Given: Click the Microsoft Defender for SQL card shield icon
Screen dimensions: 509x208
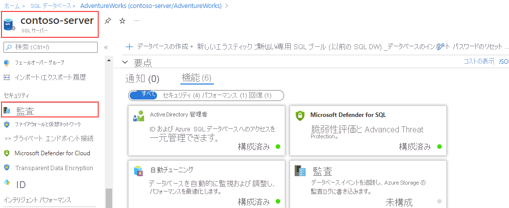Looking at the screenshot, I should [300, 116].
